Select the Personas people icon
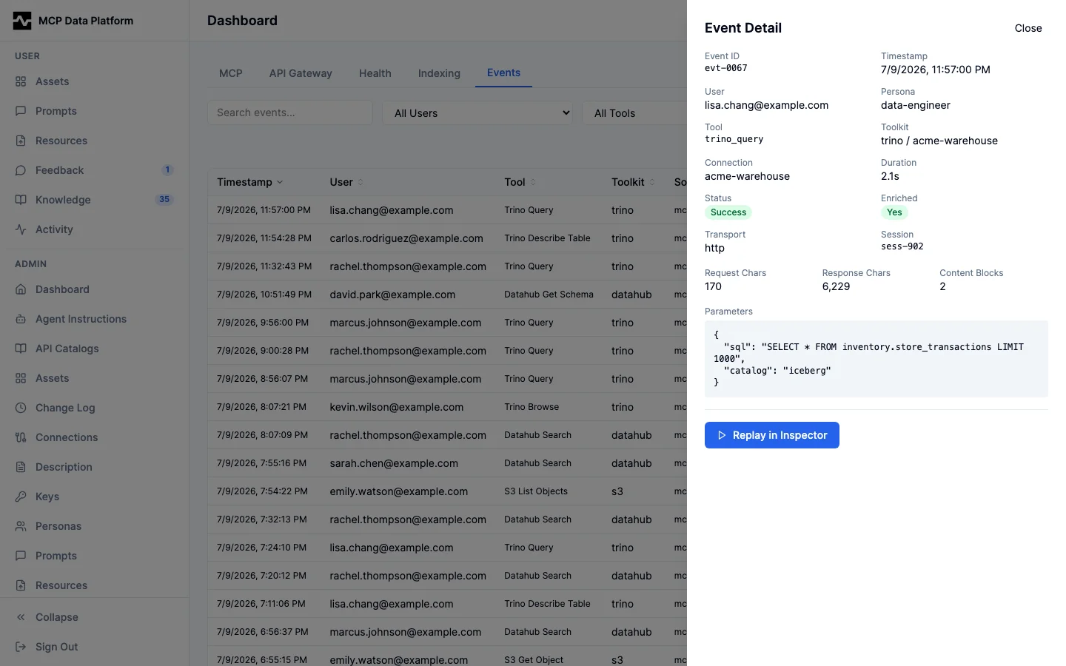This screenshot has height=666, width=1066. point(21,526)
